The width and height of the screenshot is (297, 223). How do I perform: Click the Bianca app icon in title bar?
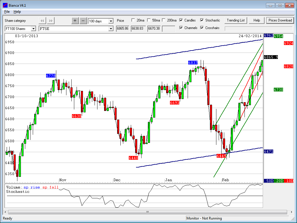(5, 5)
